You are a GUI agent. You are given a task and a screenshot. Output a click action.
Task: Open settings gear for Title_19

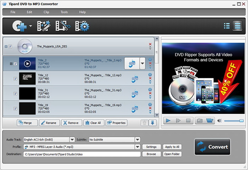point(150,105)
